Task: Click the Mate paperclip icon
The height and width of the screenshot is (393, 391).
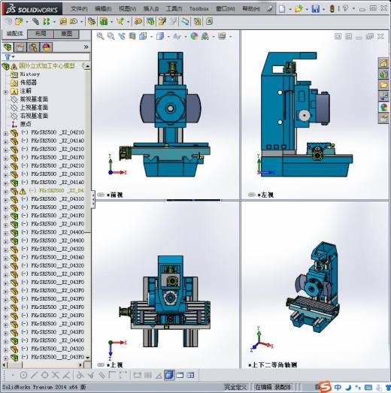Action: (35, 22)
